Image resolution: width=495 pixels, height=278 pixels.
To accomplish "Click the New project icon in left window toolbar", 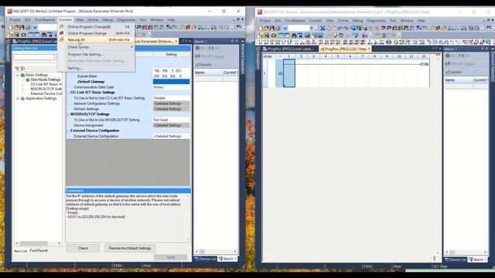I will [x=10, y=28].
